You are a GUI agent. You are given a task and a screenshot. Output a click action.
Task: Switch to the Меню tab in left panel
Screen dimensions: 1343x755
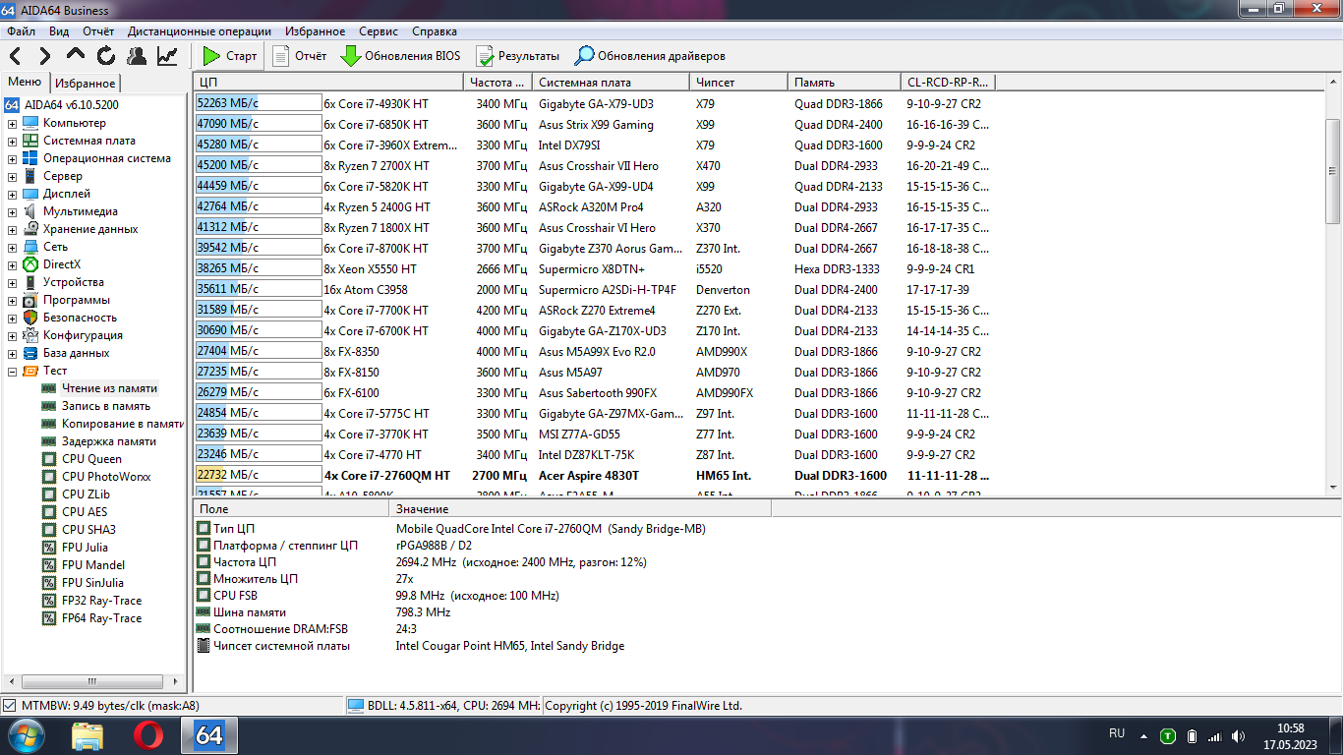25,83
